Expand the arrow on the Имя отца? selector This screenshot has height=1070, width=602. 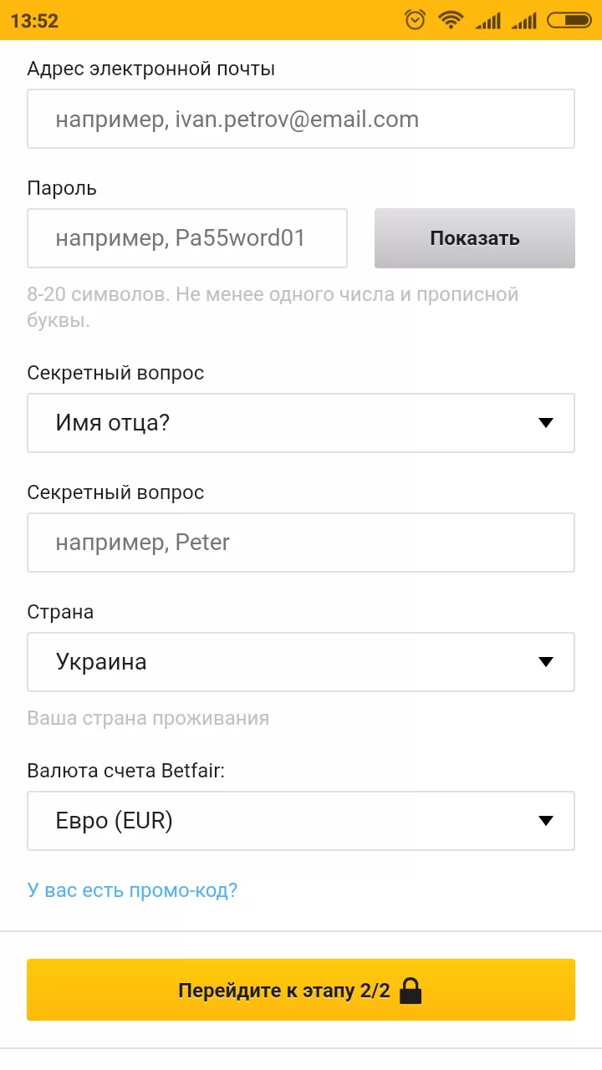(x=546, y=423)
